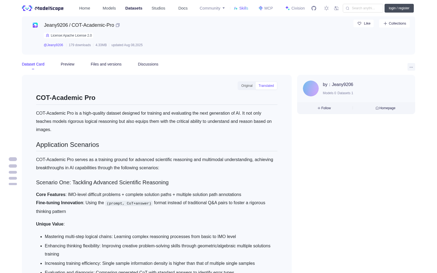Click the "4.33MB" size text

click(101, 45)
